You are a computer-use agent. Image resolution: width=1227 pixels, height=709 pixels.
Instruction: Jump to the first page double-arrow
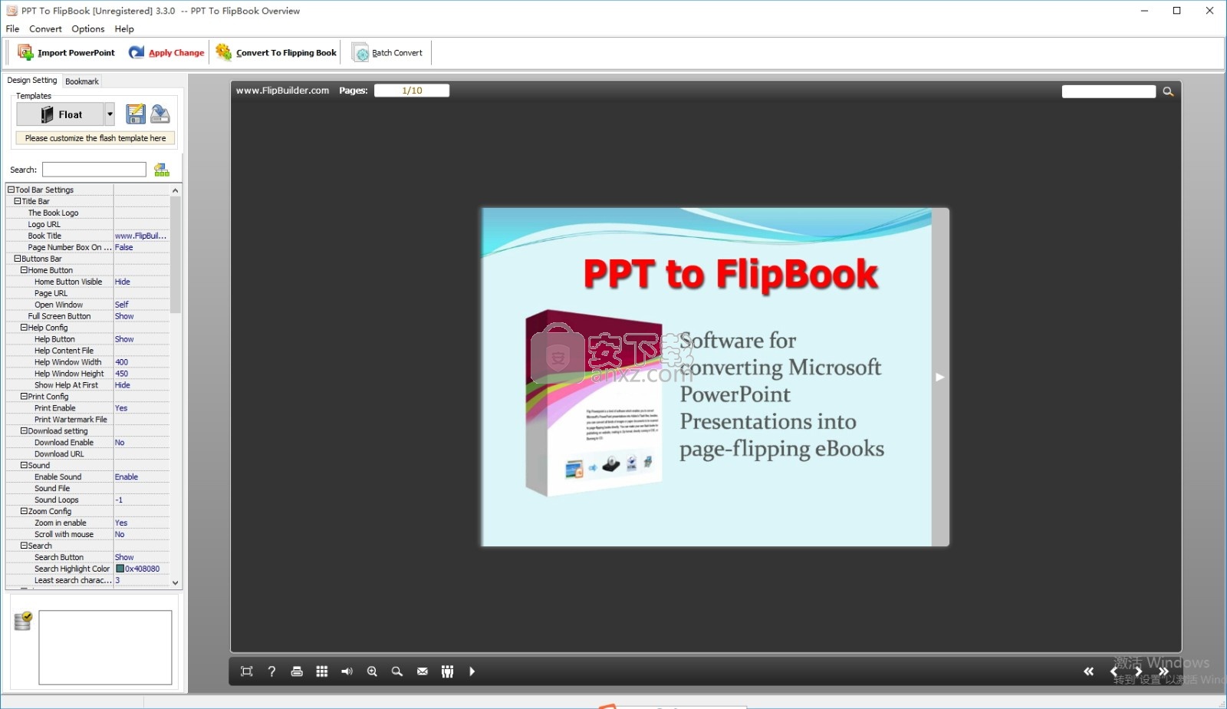[1089, 671]
